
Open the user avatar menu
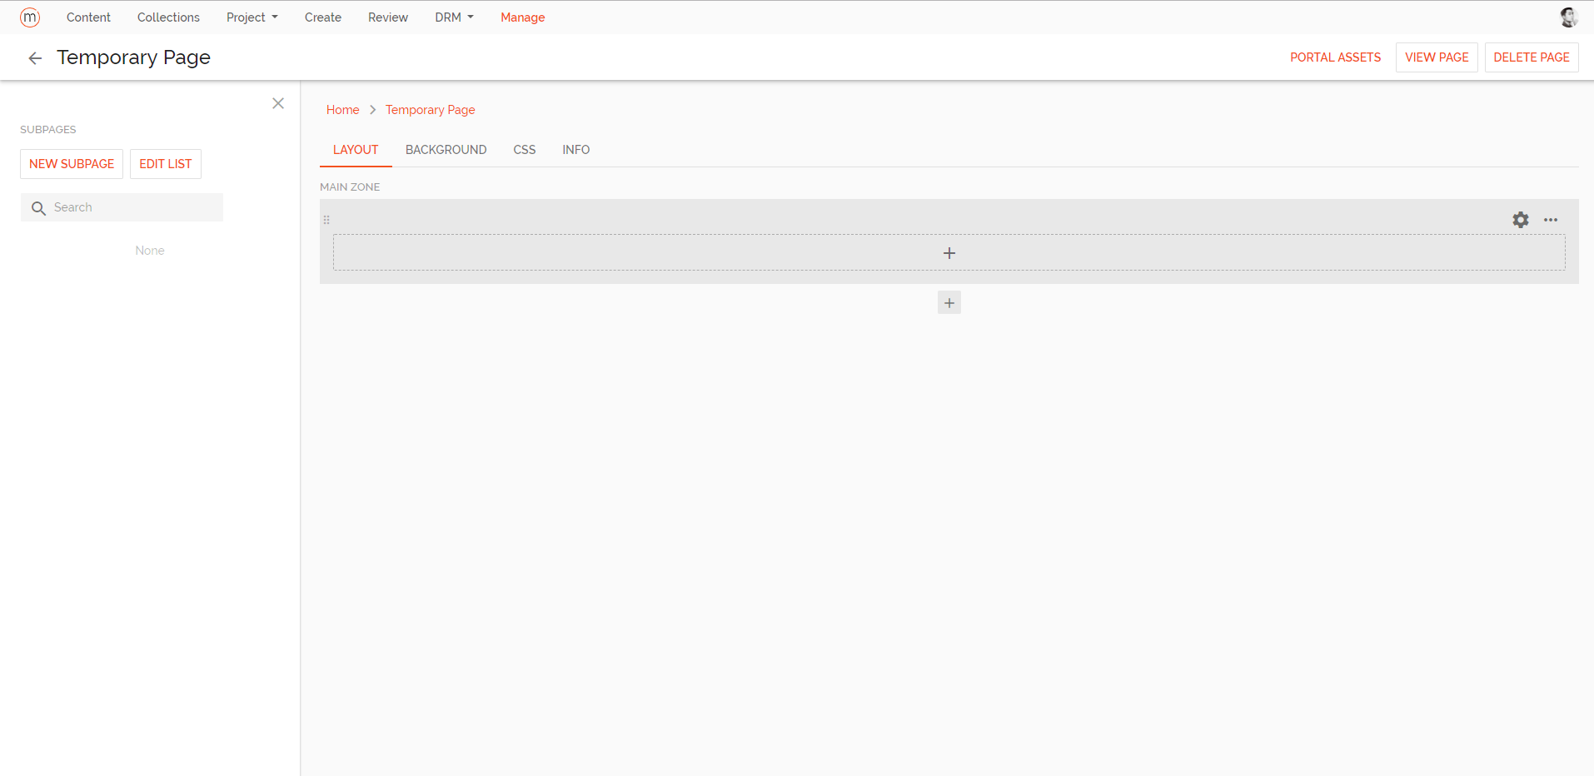coord(1568,17)
